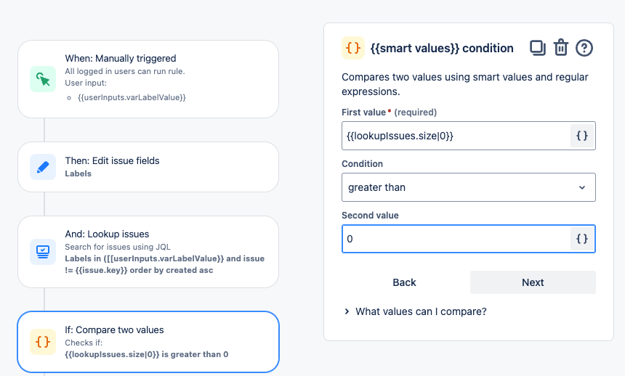
Task: Click the manual trigger cursor icon
Action: (43, 79)
